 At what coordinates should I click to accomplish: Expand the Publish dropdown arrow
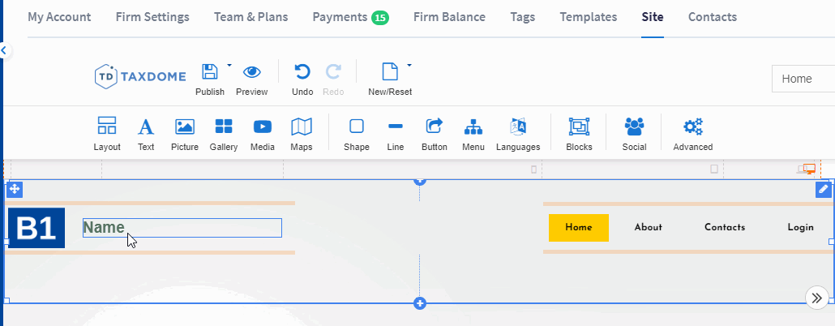click(x=229, y=65)
